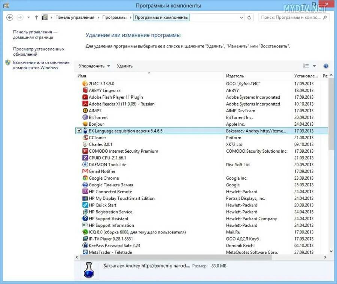Screen dimensions: 337x284
Task: Click the HP Quick Start icon
Action: click(x=85, y=205)
